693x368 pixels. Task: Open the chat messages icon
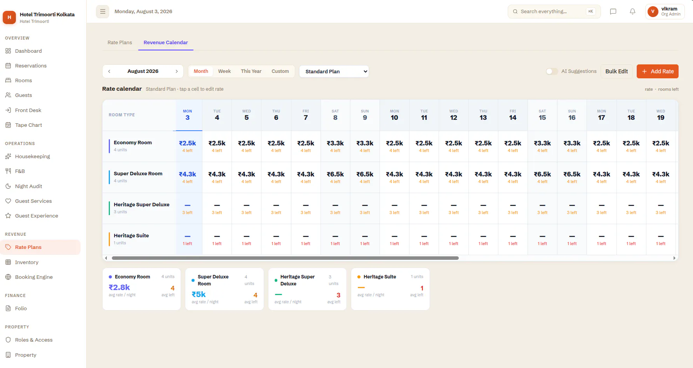pyautogui.click(x=613, y=12)
